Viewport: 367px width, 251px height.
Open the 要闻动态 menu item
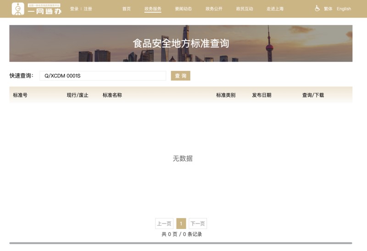pos(183,9)
